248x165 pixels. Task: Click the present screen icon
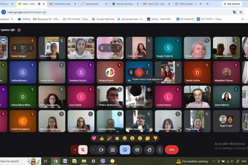click(x=113, y=150)
